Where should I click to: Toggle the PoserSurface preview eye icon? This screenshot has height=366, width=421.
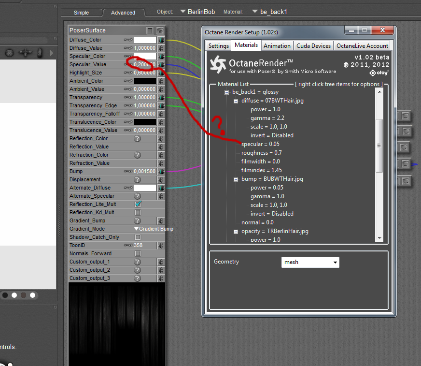pyautogui.click(x=160, y=30)
